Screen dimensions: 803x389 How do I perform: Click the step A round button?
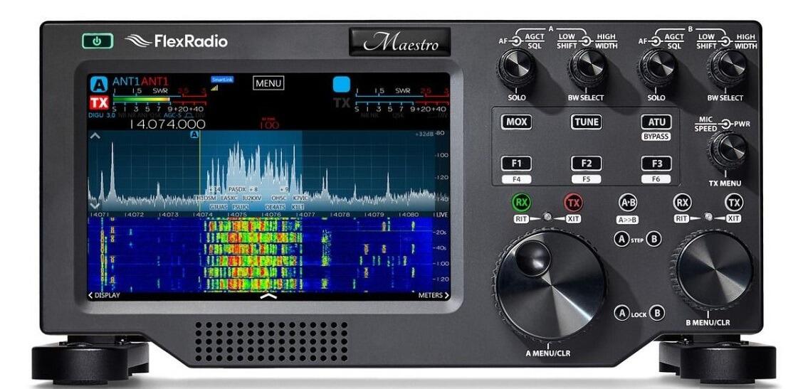click(x=621, y=239)
